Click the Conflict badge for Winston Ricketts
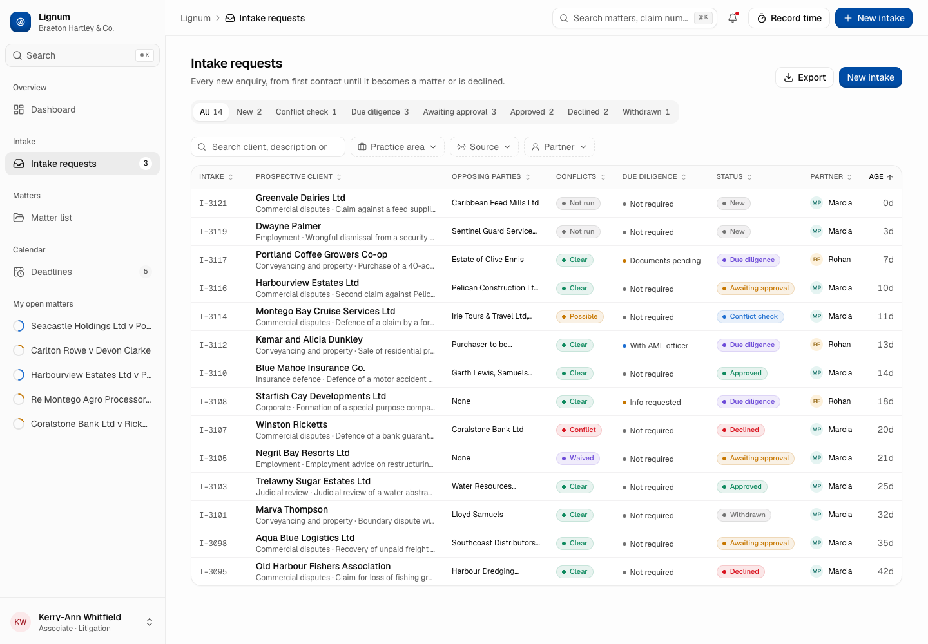Screen dimensions: 928x644 (x=579, y=430)
